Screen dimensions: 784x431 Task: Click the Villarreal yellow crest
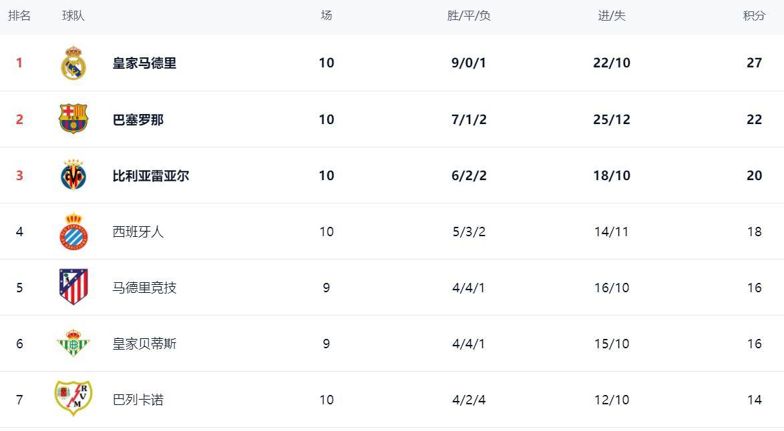[73, 175]
